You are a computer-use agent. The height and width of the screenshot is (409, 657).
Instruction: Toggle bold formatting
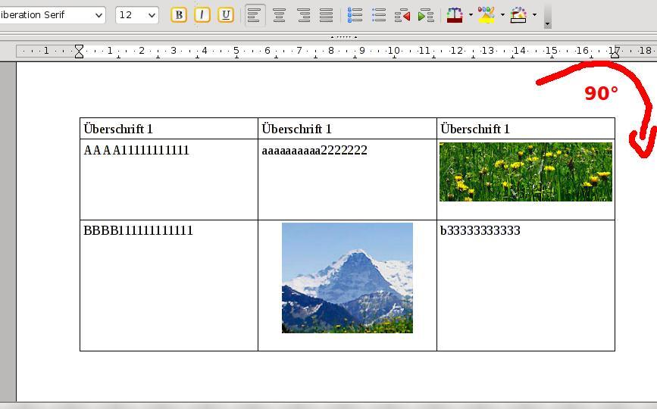point(179,15)
